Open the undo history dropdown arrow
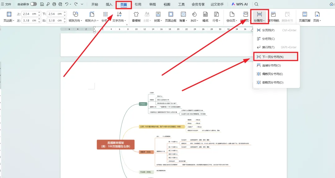The width and height of the screenshot is (335, 178). click(x=70, y=4)
